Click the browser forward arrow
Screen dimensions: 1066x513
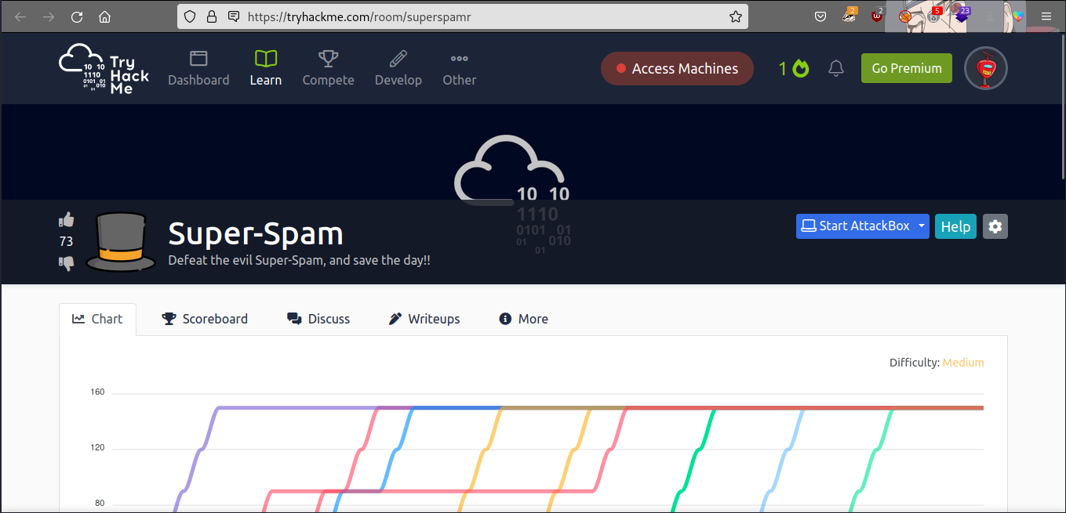49,16
